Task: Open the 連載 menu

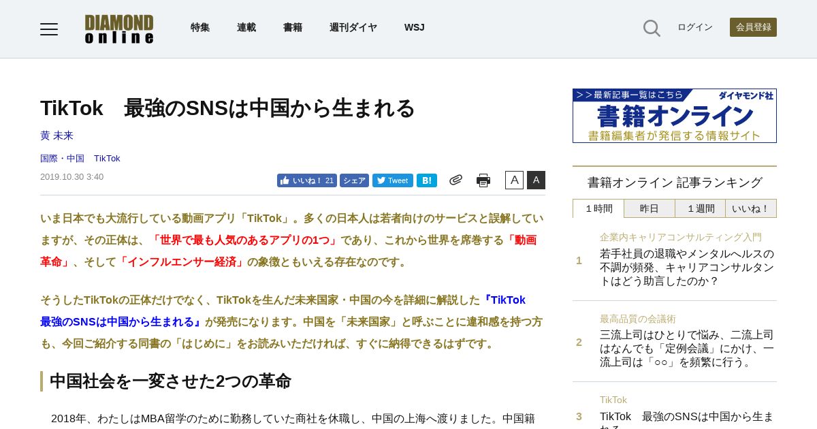Action: pos(246,27)
